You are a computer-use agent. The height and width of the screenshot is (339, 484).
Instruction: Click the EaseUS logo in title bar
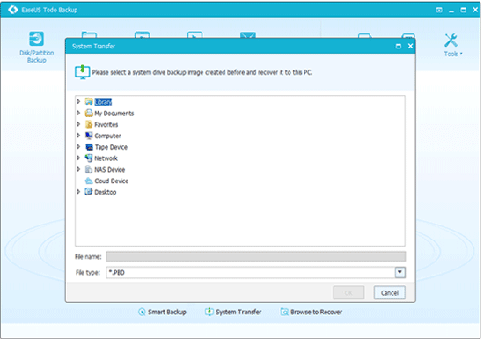[13, 10]
